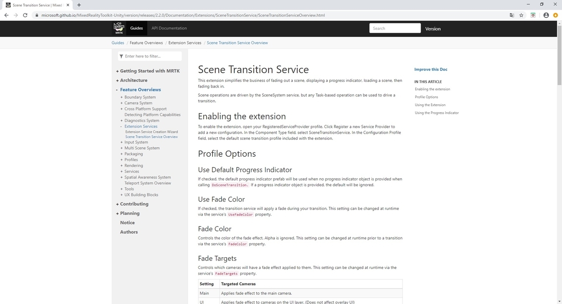Switch to the API Documentation tab
Screen dimensions: 562x304
[x=169, y=28]
